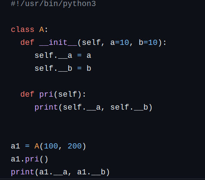The height and width of the screenshot is (180, 205).
Task: Click 'a1.__b' in the last print call
Action: 91,172
